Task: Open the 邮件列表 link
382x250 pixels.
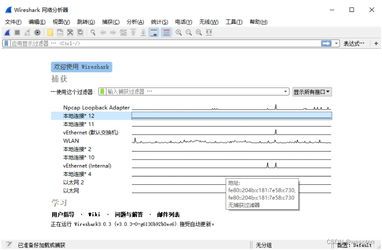Action: click(168, 215)
